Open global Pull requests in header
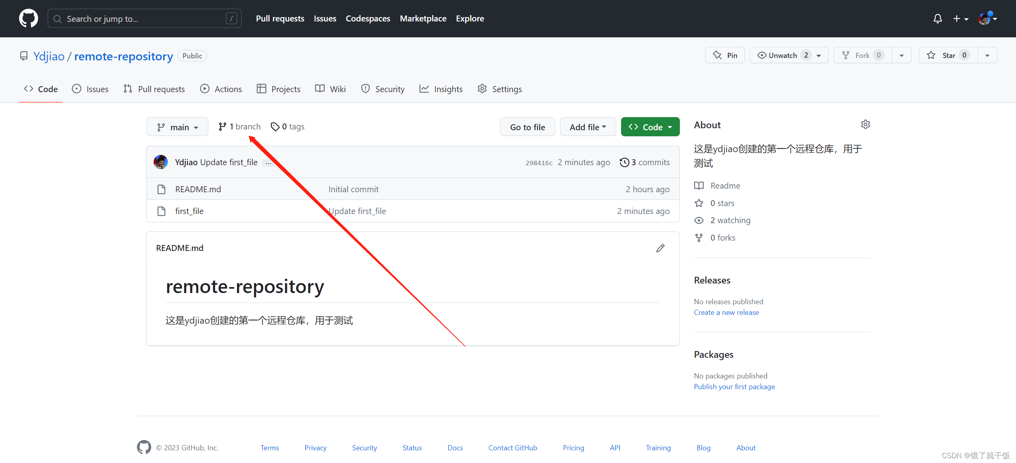 280,19
